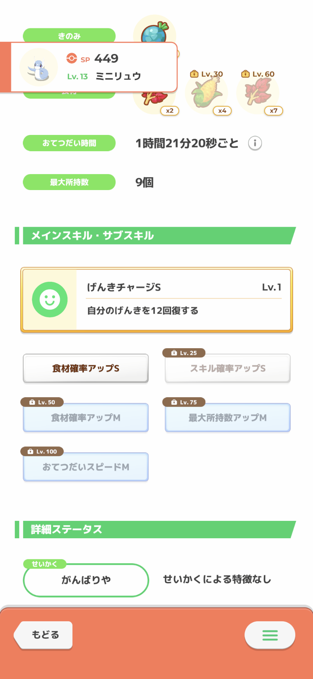This screenshot has width=313, height=679.
Task: Tap the locked 食材確率アップM sub skill
Action: [86, 418]
